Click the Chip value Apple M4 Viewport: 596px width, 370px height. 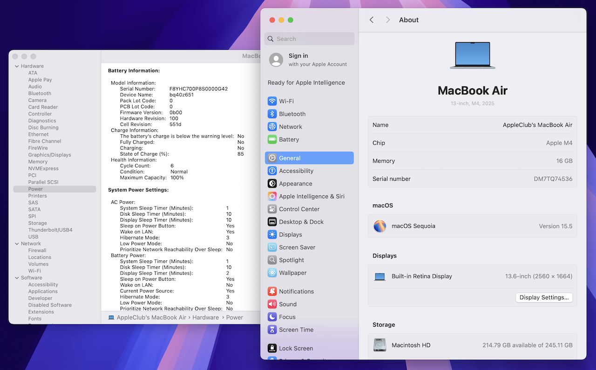(559, 143)
